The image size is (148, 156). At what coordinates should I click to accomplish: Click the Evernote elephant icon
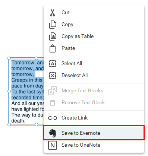[x=53, y=133]
